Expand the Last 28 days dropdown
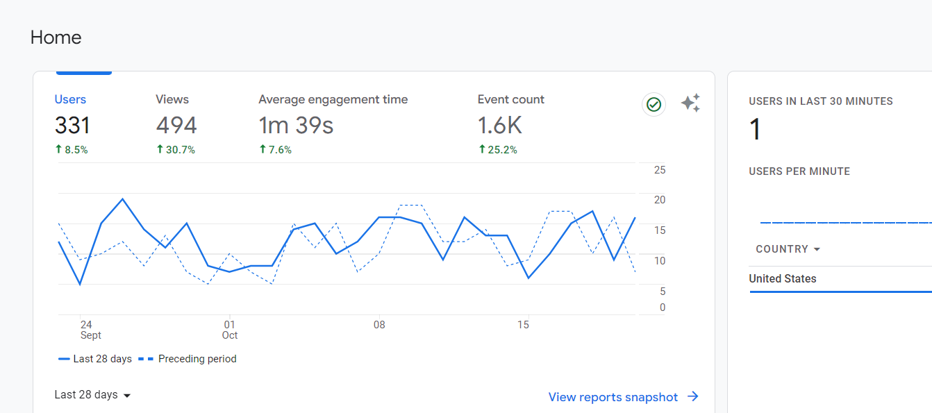 tap(93, 395)
